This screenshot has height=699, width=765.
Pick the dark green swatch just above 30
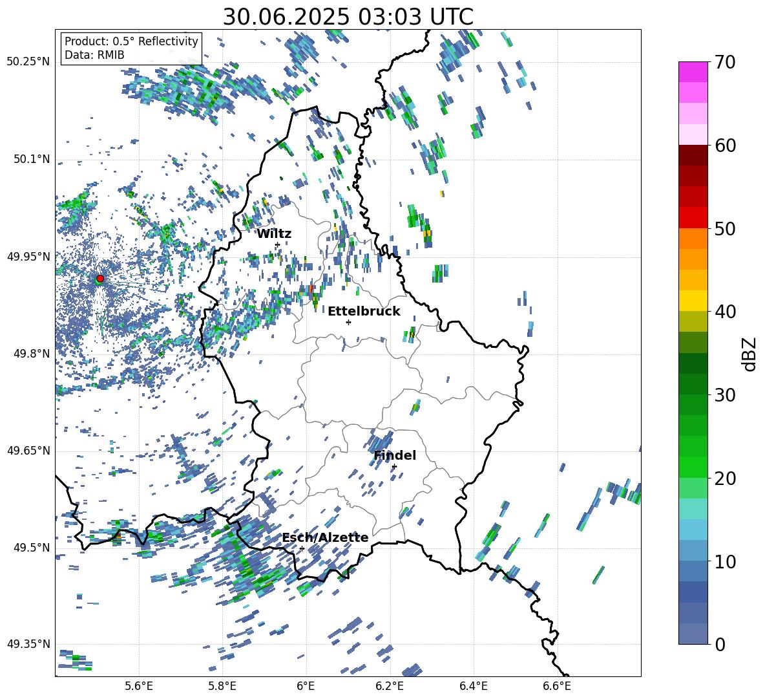(693, 385)
